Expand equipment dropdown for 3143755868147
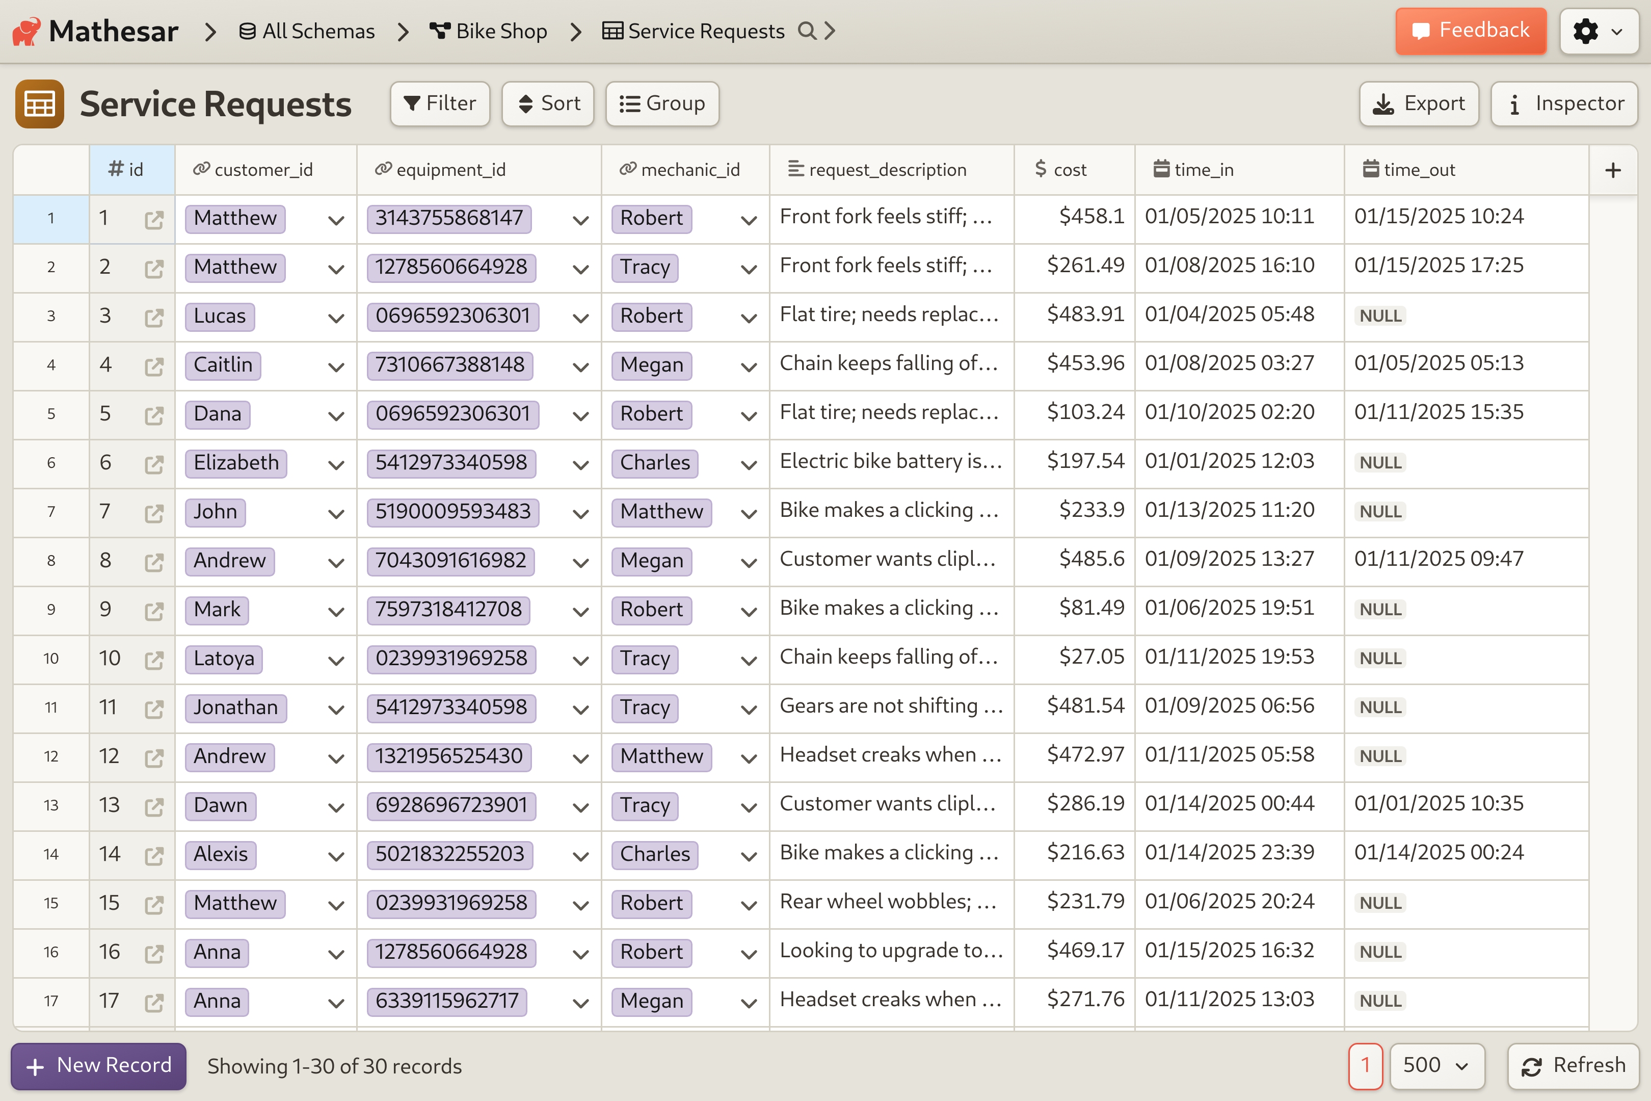The image size is (1651, 1101). 580,221
